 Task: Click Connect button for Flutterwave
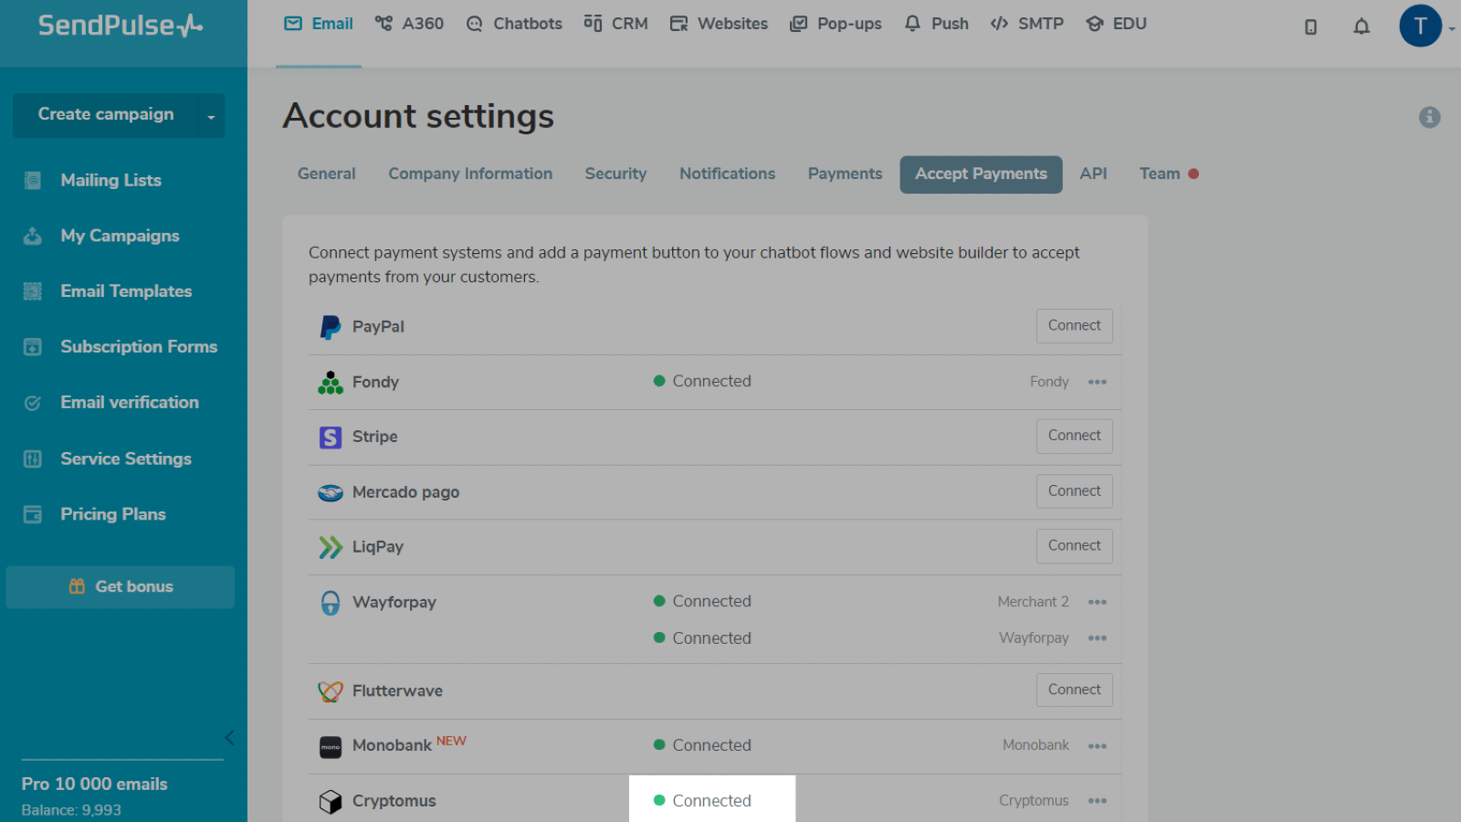[x=1074, y=690]
